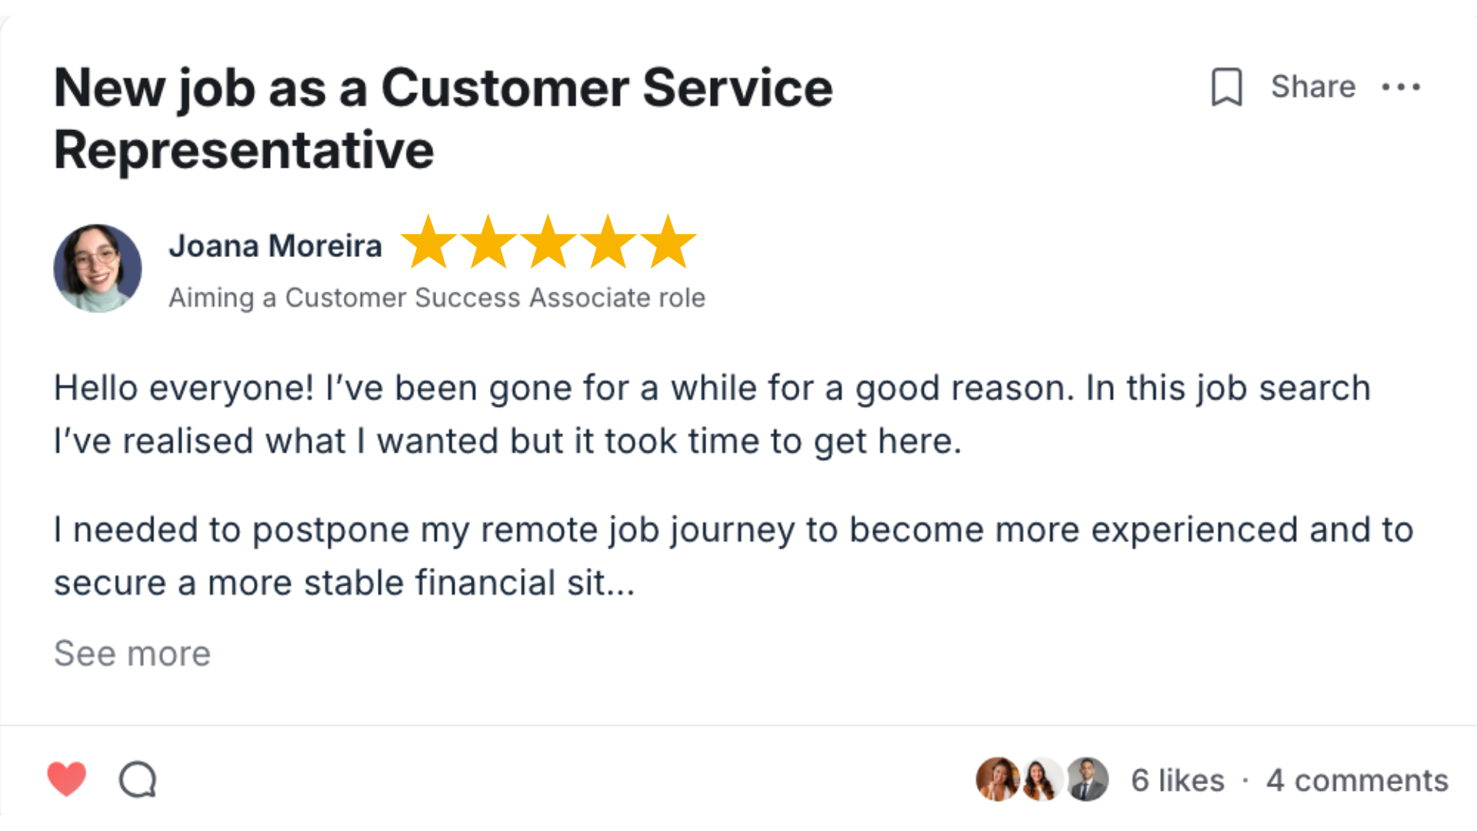
Task: Click the Joana Moreira author name
Action: (275, 246)
